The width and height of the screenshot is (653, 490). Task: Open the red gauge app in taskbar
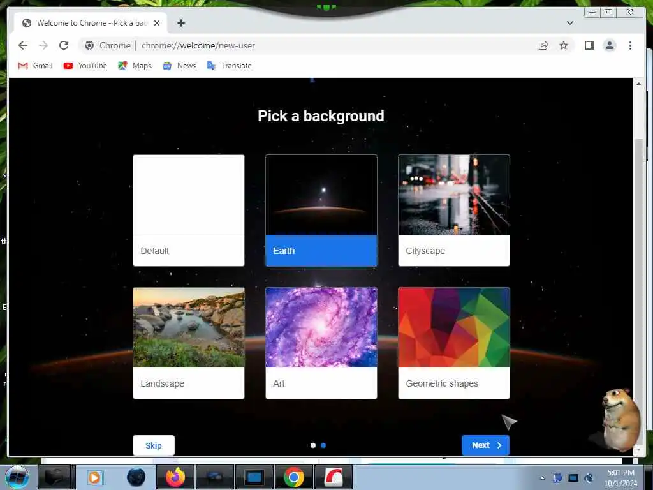click(x=333, y=477)
